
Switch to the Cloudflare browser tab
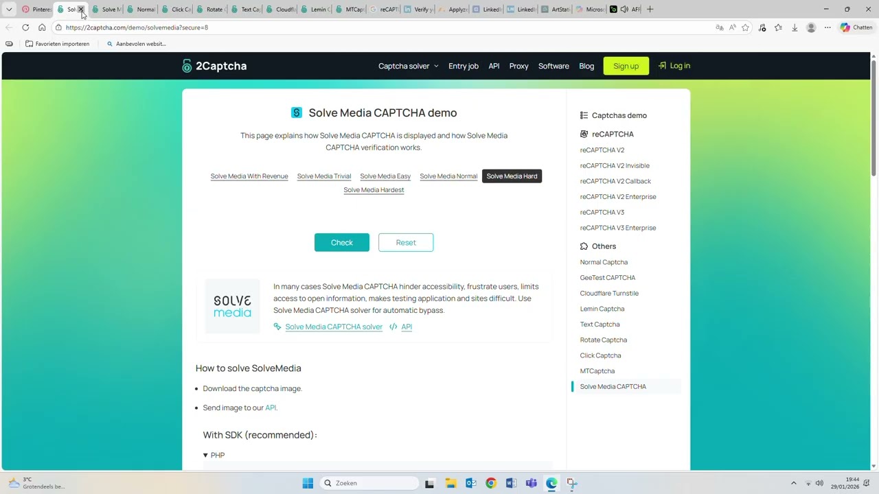click(x=280, y=10)
